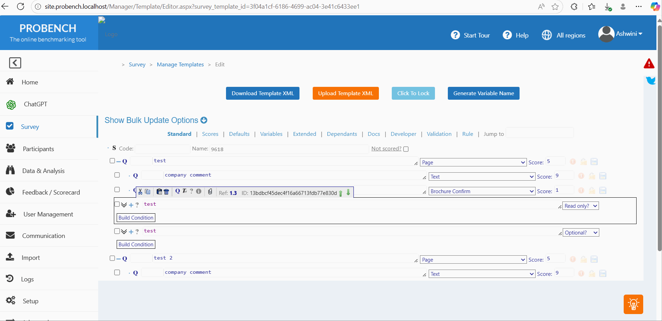
Task: Check the box for Brochure Confirm question row
Action: click(x=117, y=189)
